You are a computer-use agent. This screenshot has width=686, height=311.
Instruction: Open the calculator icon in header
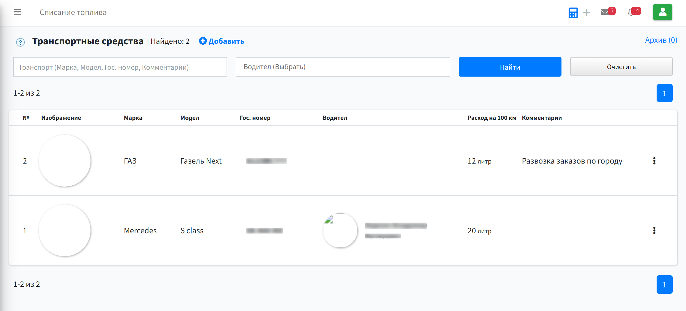[573, 12]
